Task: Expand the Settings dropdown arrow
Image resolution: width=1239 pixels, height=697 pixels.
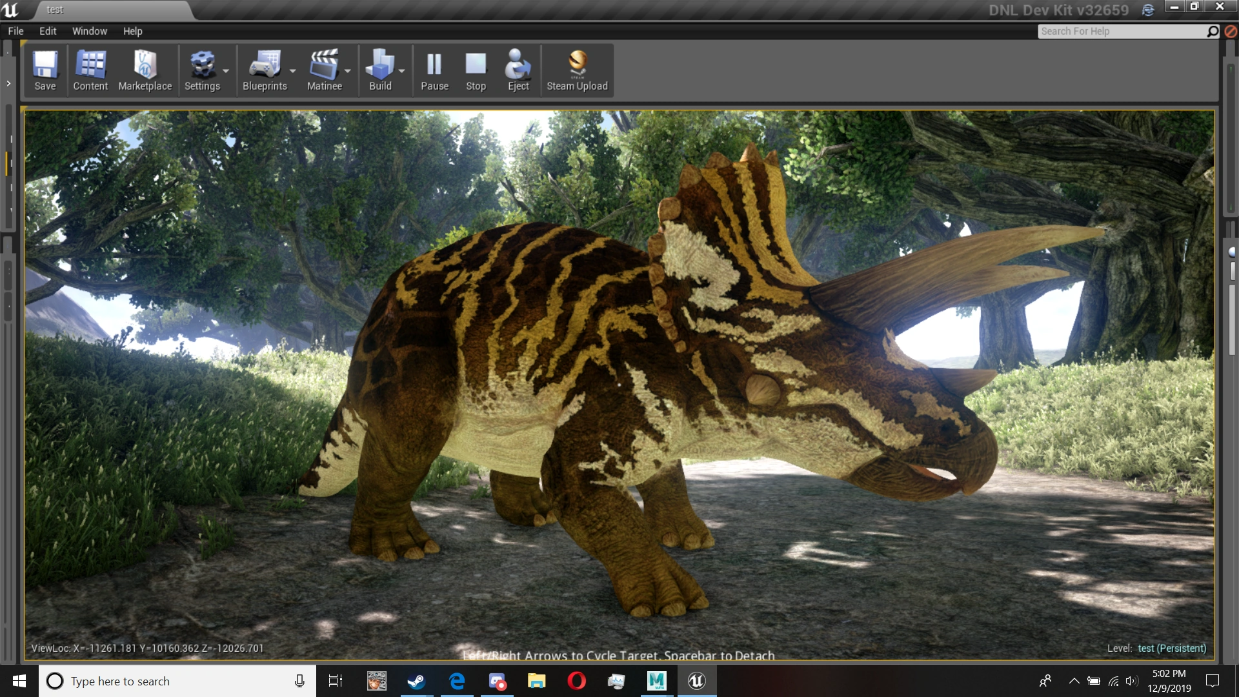Action: (x=226, y=71)
